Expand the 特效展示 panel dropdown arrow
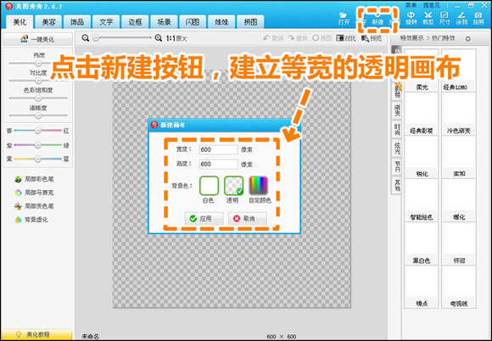 pyautogui.click(x=468, y=39)
